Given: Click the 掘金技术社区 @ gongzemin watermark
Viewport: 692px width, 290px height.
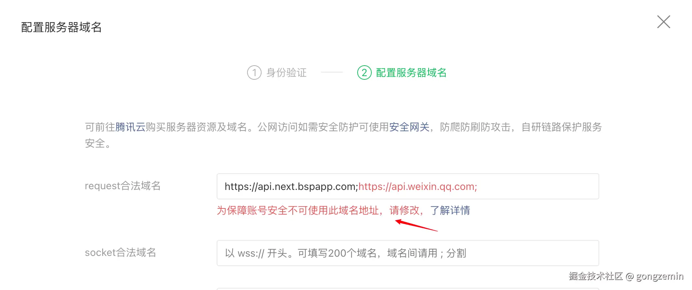Looking at the screenshot, I should [626, 276].
